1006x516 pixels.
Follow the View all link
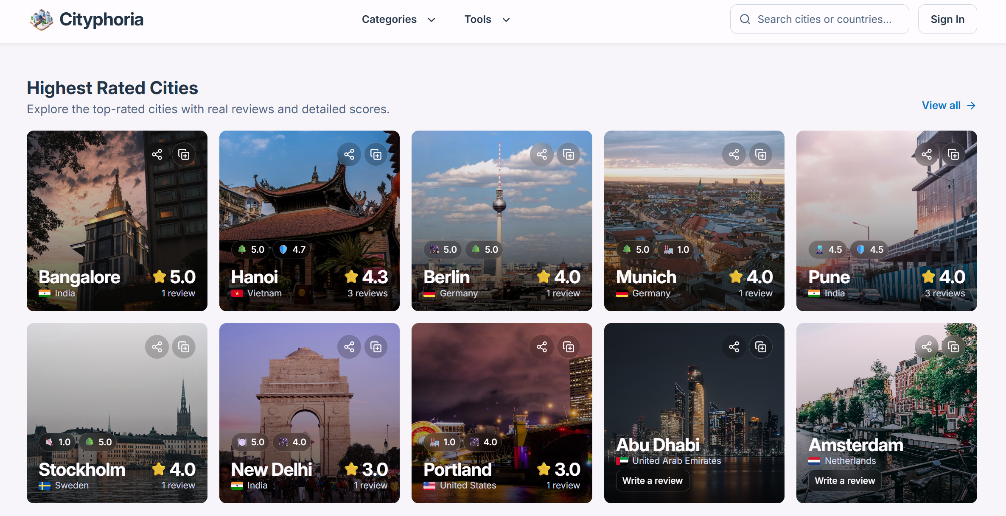(x=949, y=106)
